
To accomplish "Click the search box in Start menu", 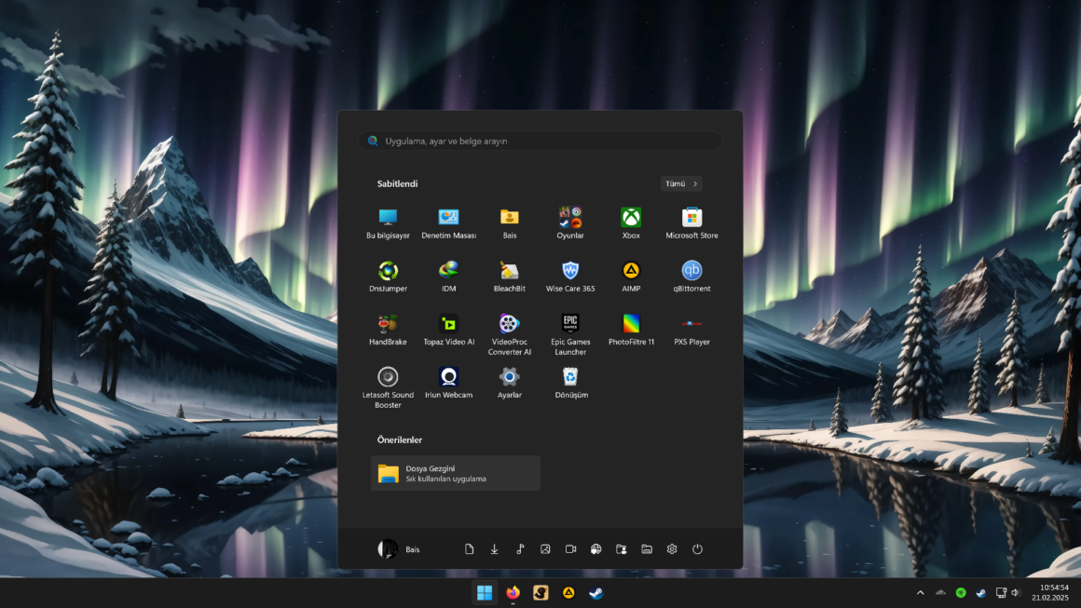I will [540, 142].
